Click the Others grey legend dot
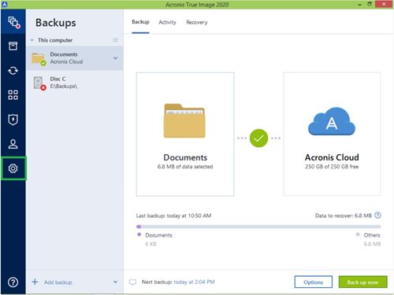This screenshot has width=394, height=295. 358,234
